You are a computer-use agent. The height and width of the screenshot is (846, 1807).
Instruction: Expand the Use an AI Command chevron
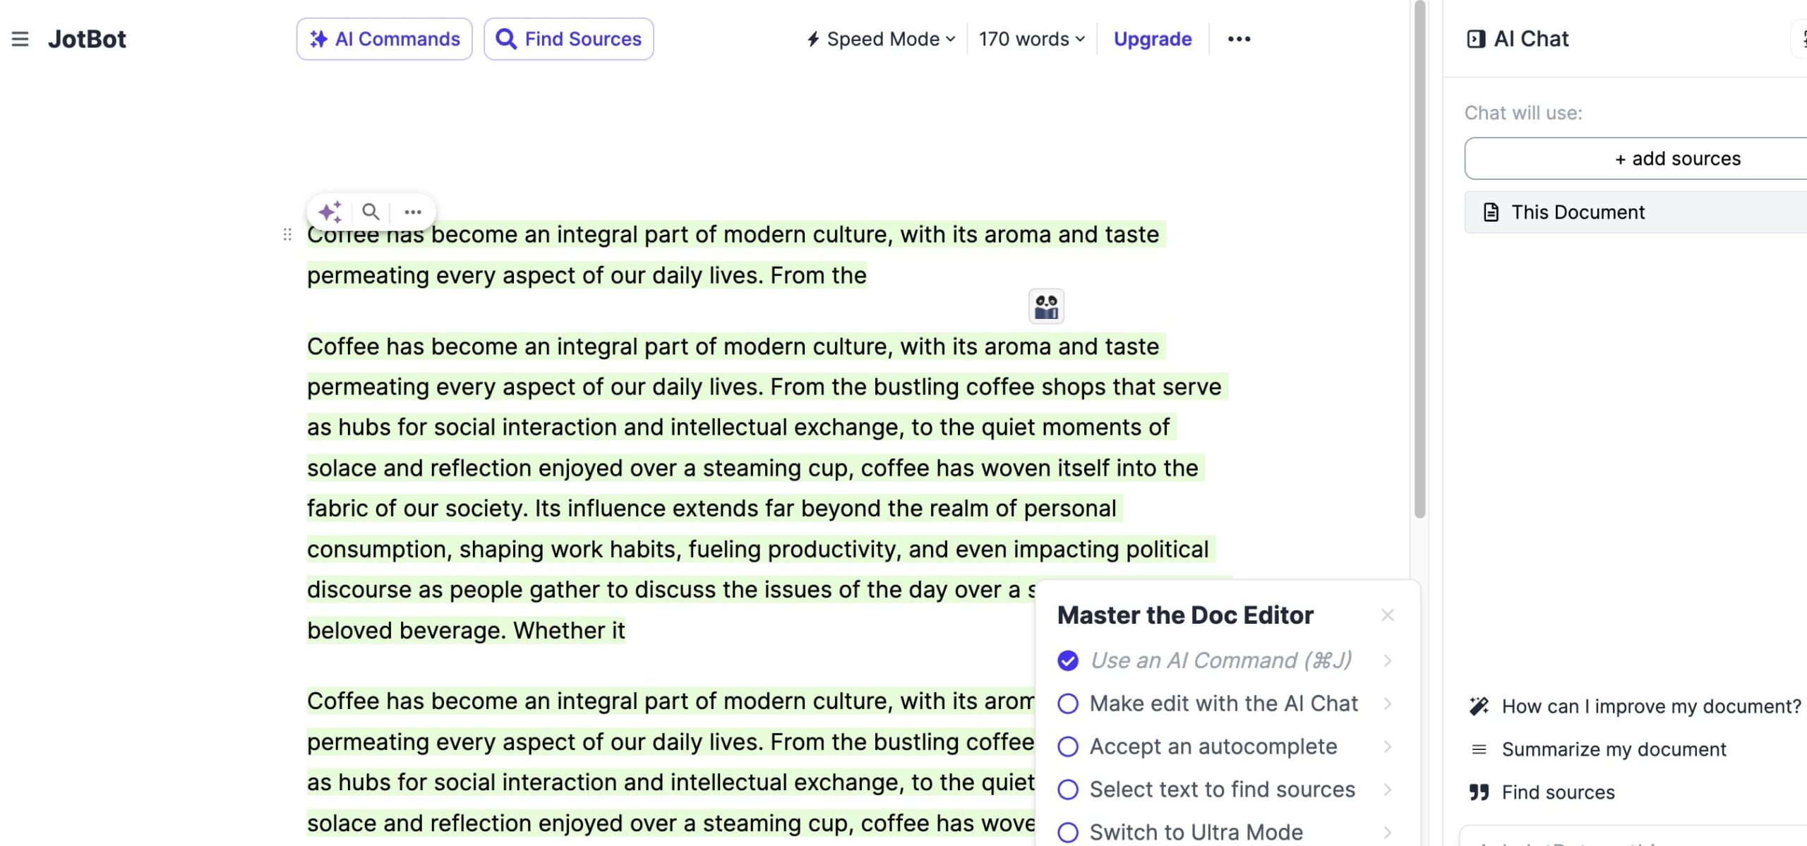pyautogui.click(x=1388, y=660)
